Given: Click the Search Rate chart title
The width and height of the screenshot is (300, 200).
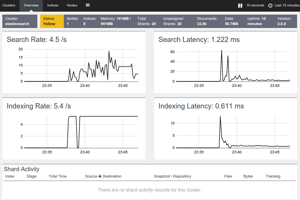Looking at the screenshot, I should (x=36, y=40).
